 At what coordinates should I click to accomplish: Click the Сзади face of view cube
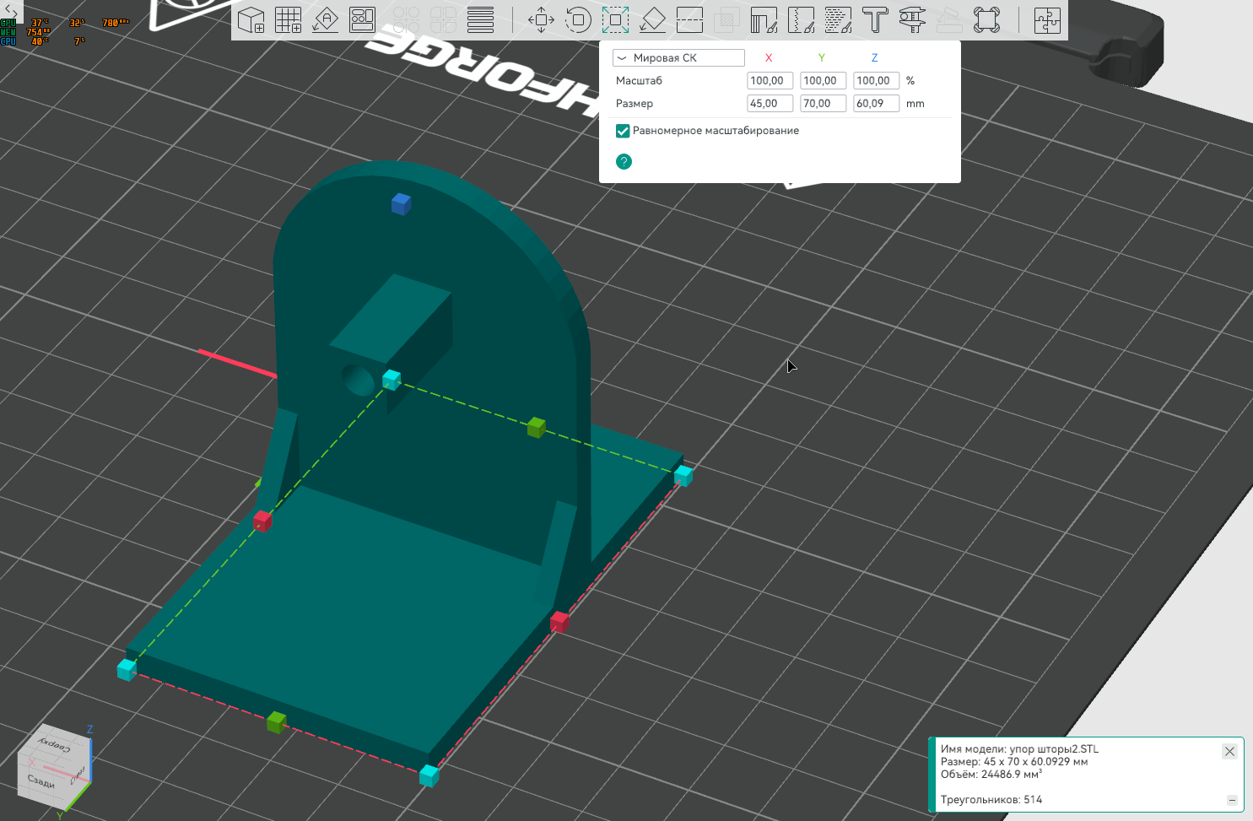[x=41, y=780]
